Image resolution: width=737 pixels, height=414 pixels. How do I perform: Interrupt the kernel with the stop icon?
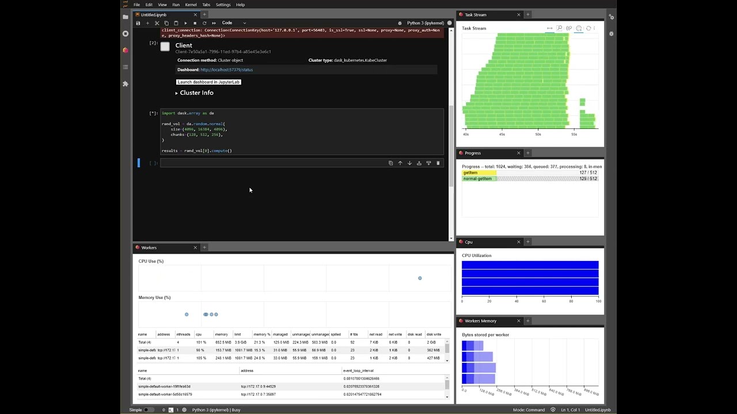pos(195,23)
